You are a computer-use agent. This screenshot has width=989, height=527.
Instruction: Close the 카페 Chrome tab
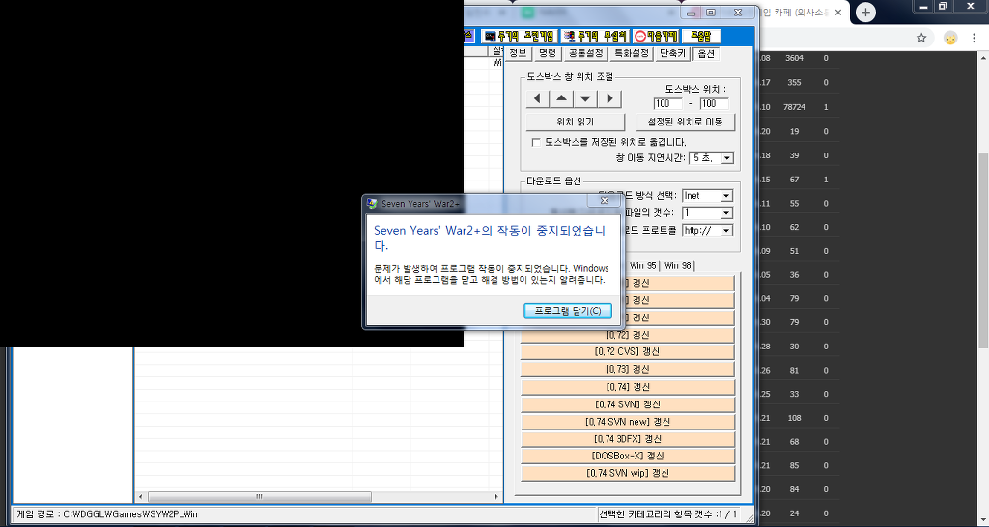(x=839, y=12)
